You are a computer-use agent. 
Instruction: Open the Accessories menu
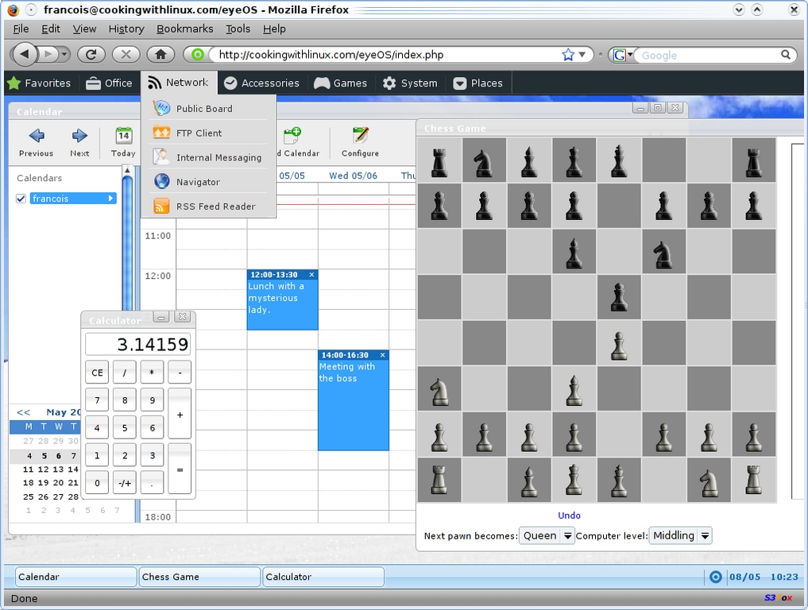tap(261, 83)
